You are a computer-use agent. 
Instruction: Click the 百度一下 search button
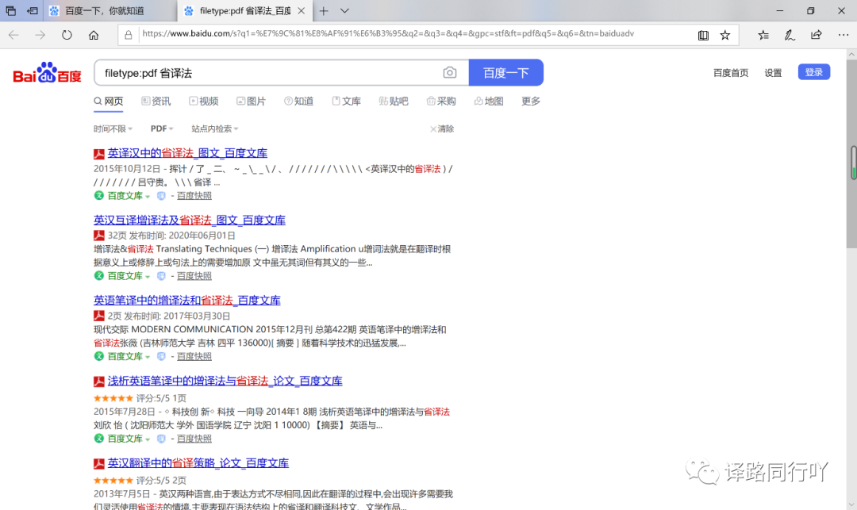pyautogui.click(x=506, y=73)
